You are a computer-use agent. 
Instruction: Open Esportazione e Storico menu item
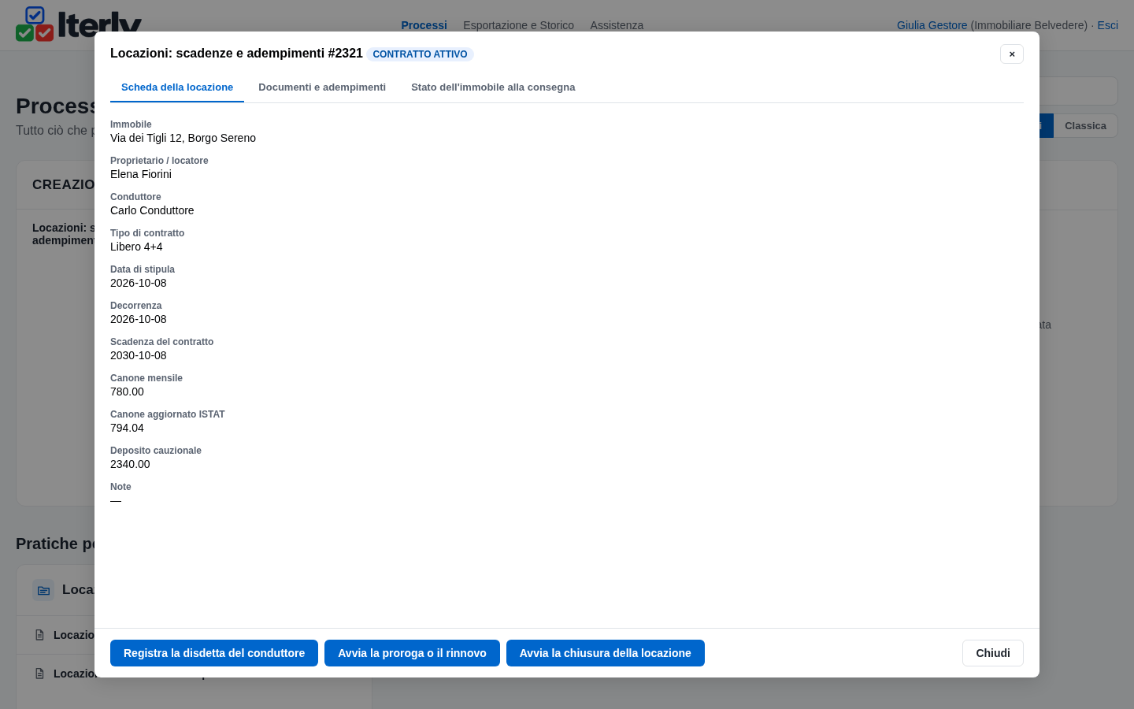[x=518, y=25]
